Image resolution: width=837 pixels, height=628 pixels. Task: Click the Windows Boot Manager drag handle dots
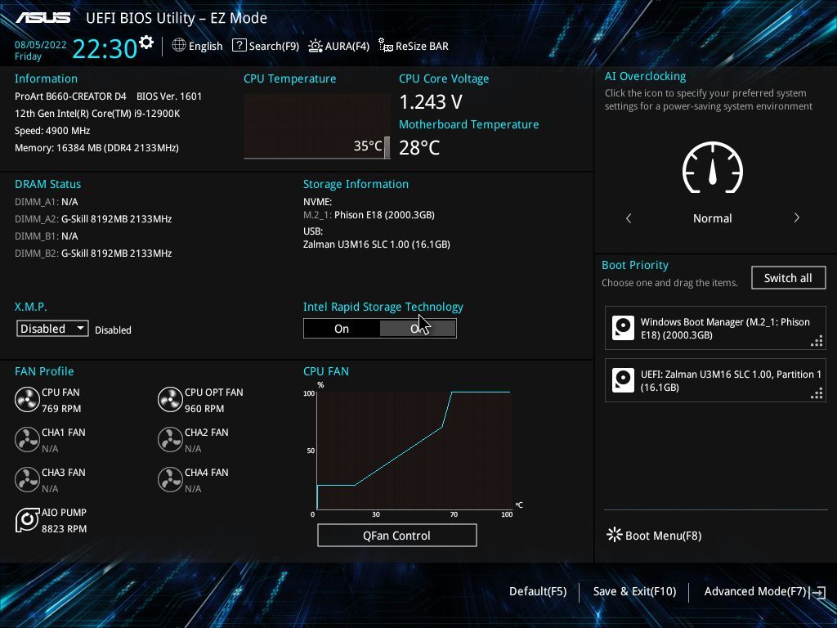[x=817, y=341]
